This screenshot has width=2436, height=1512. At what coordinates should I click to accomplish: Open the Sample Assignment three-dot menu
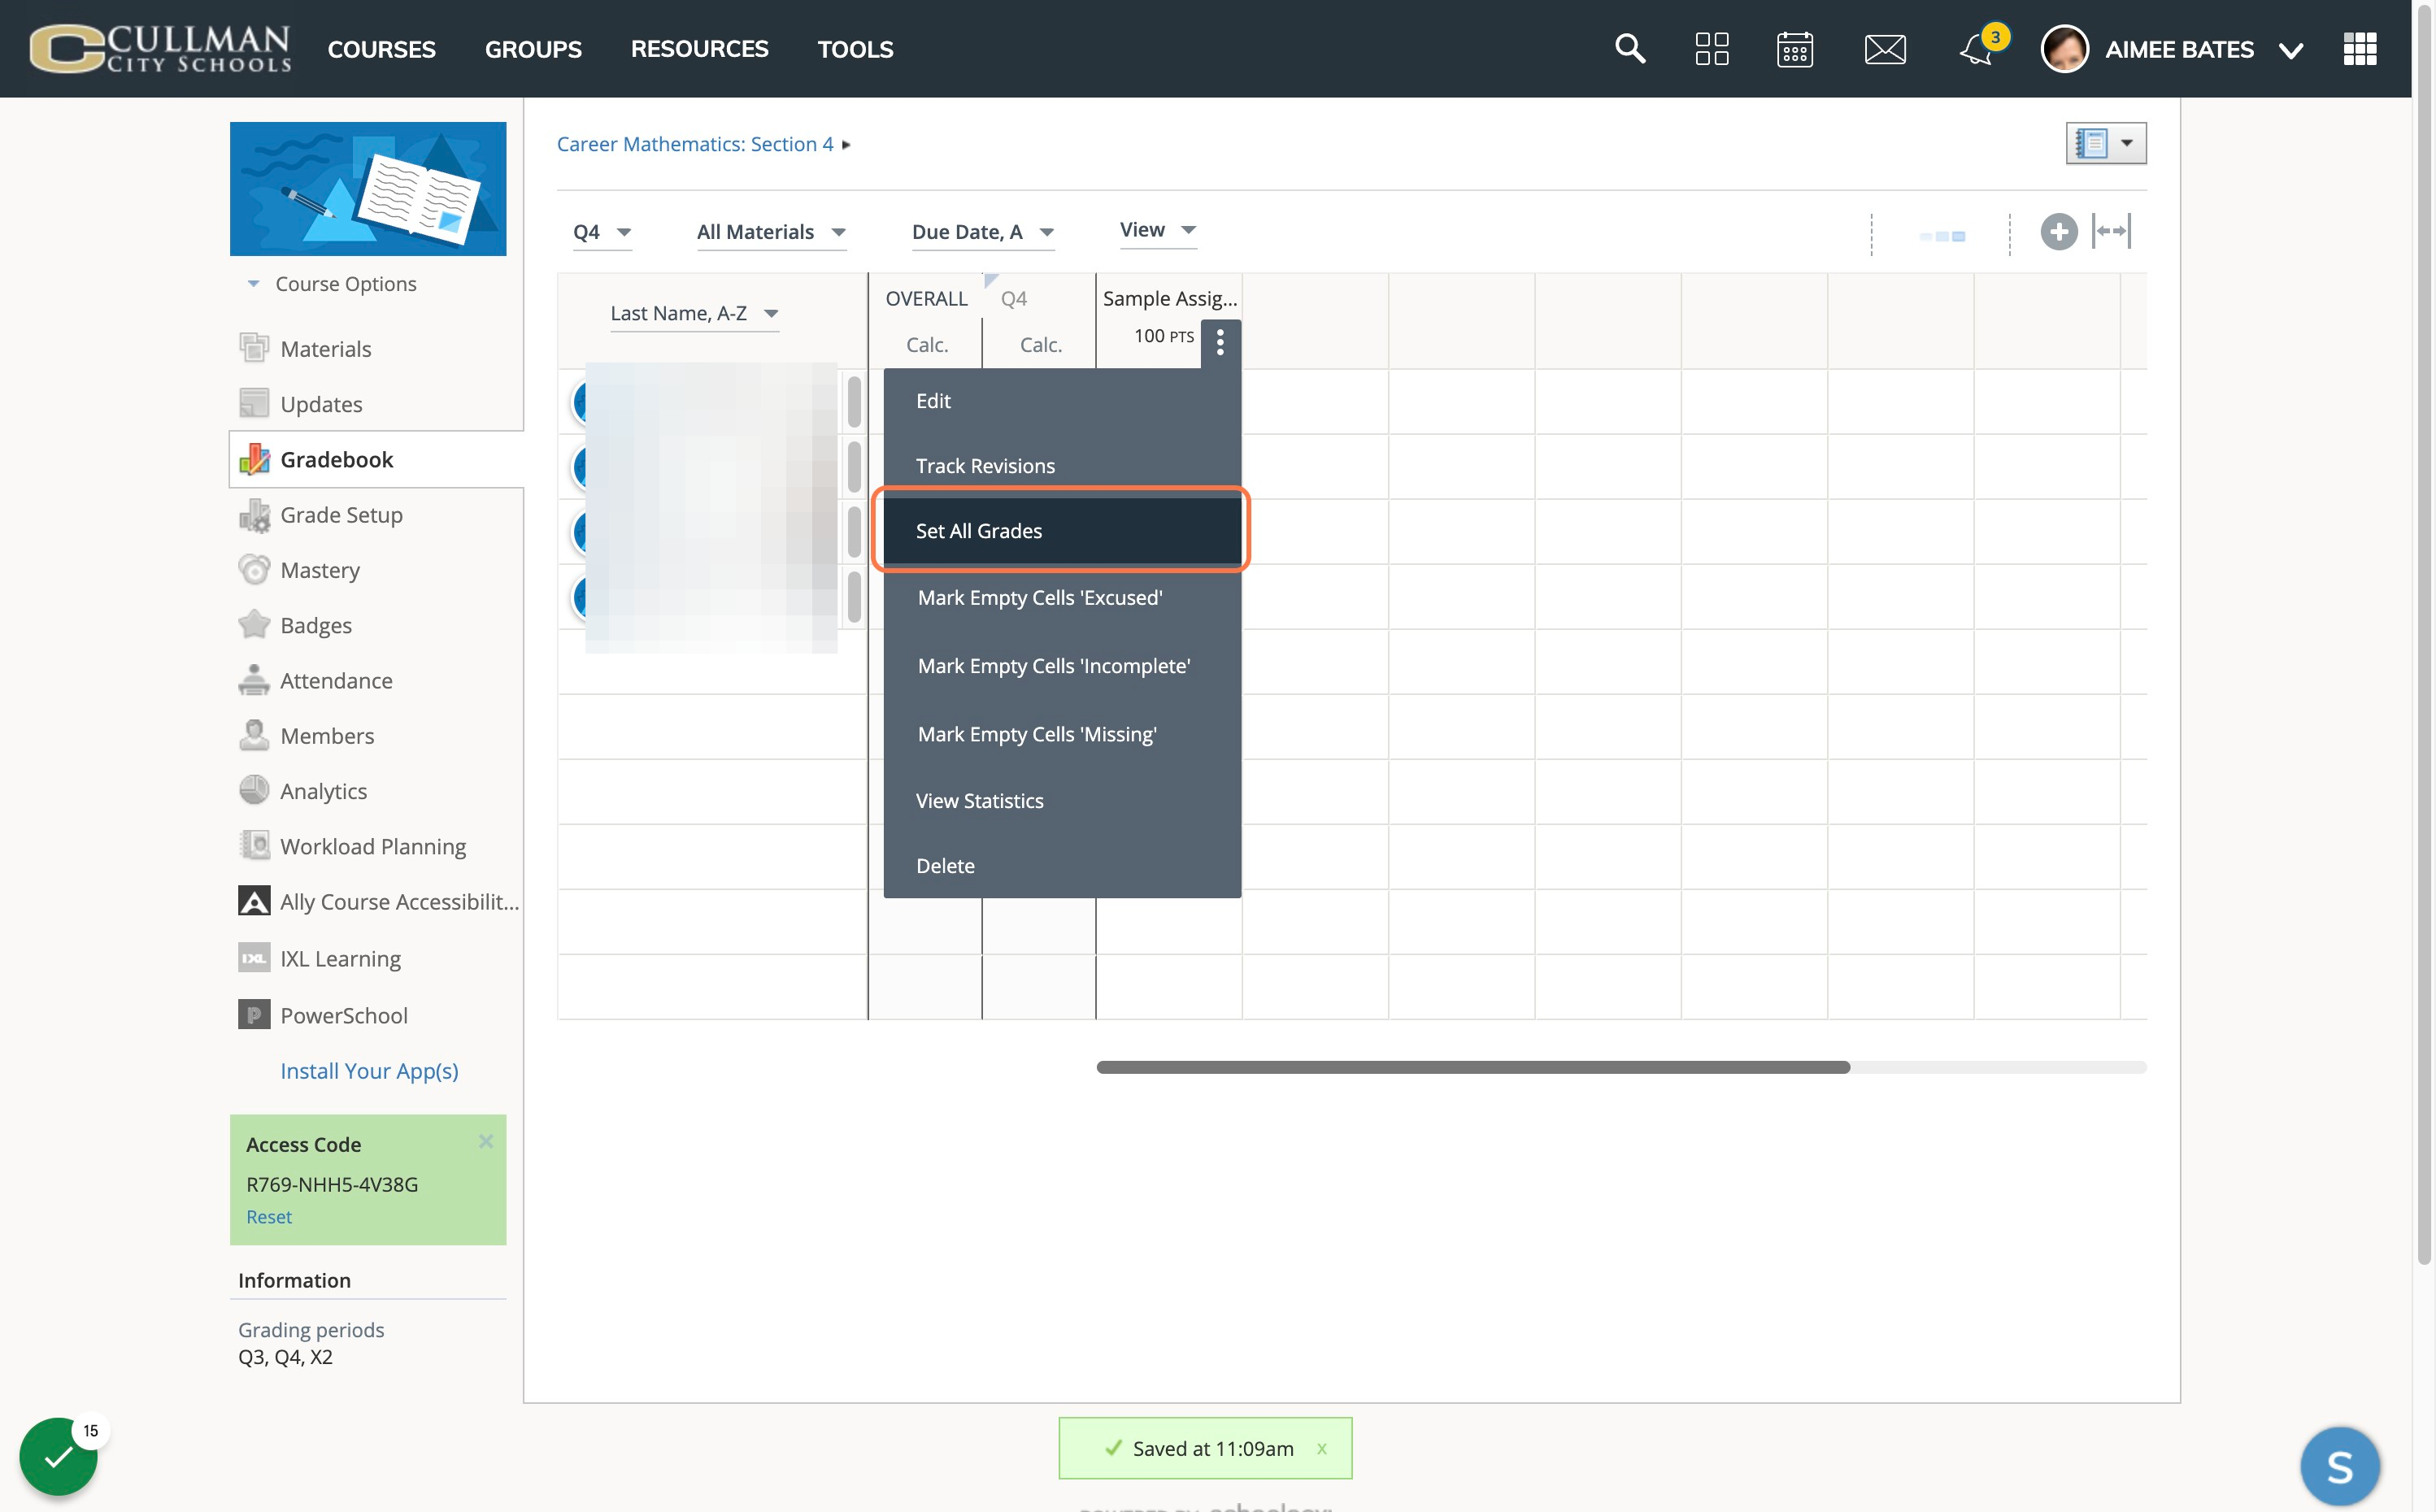[x=1220, y=343]
